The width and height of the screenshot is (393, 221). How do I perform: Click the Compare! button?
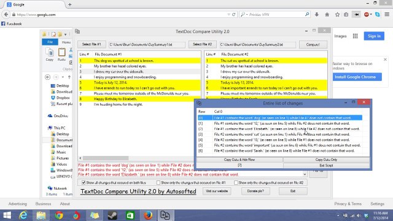pyautogui.click(x=313, y=45)
